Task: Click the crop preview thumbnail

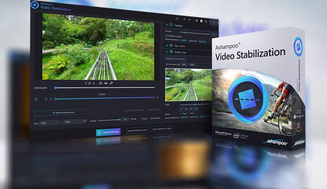Action: [x=189, y=84]
